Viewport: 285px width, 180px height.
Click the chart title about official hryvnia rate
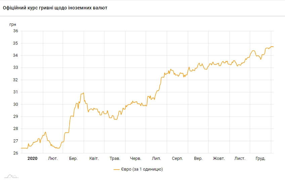coord(55,8)
